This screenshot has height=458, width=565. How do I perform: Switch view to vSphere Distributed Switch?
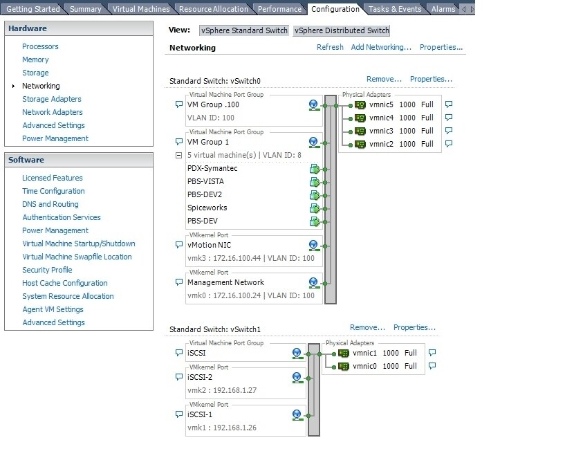point(341,30)
